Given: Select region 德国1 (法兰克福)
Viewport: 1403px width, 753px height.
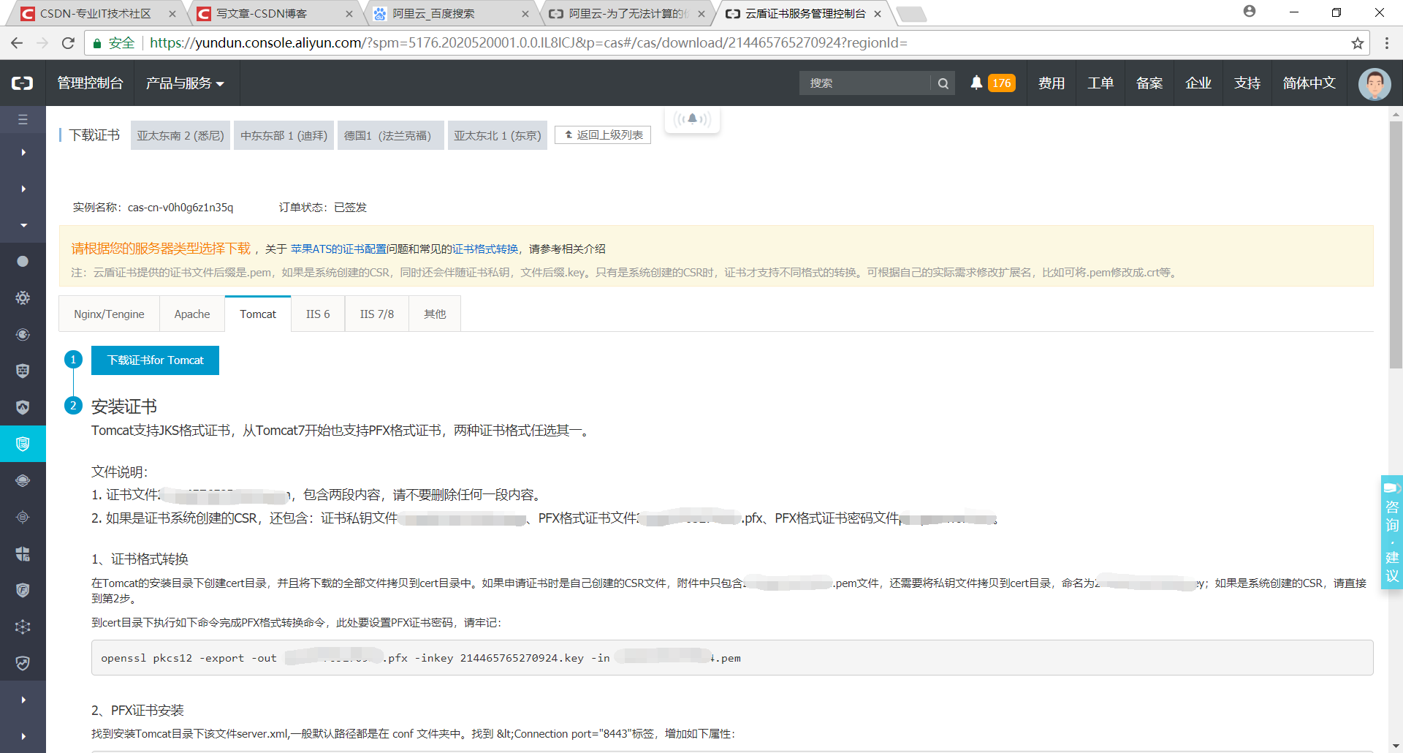Looking at the screenshot, I should pos(390,135).
